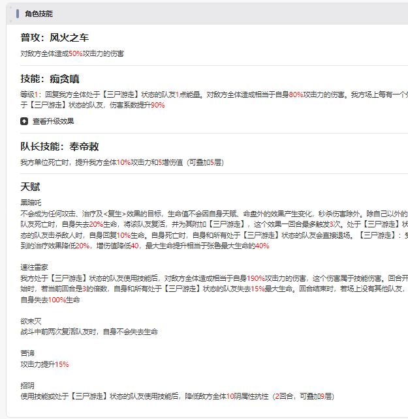Click the heading 技能：痴贪嗔

pos(50,79)
